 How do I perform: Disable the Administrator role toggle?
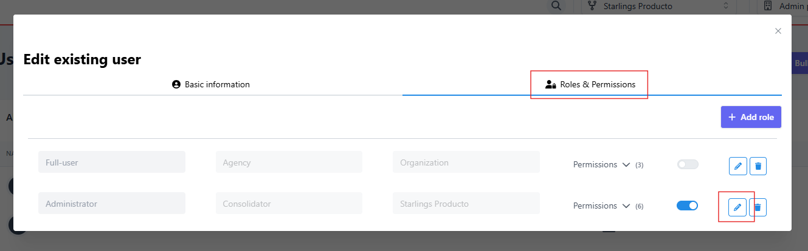point(688,206)
